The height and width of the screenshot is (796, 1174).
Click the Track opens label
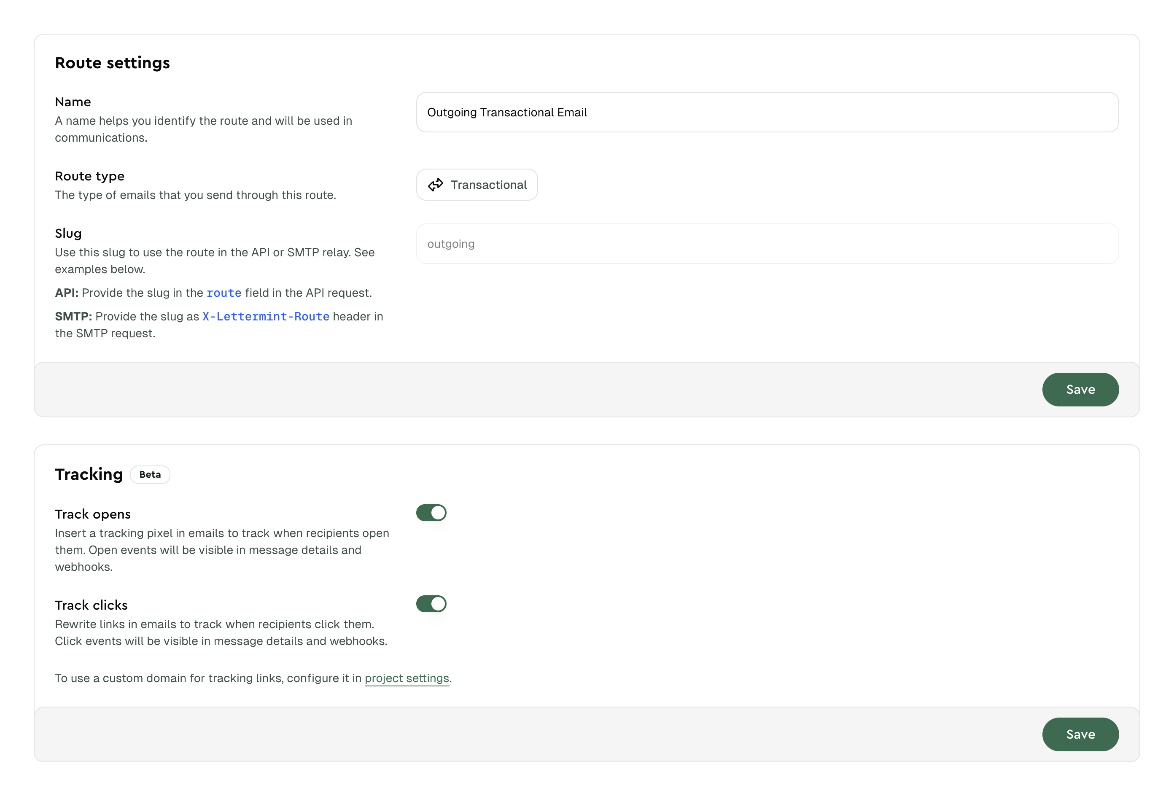93,514
